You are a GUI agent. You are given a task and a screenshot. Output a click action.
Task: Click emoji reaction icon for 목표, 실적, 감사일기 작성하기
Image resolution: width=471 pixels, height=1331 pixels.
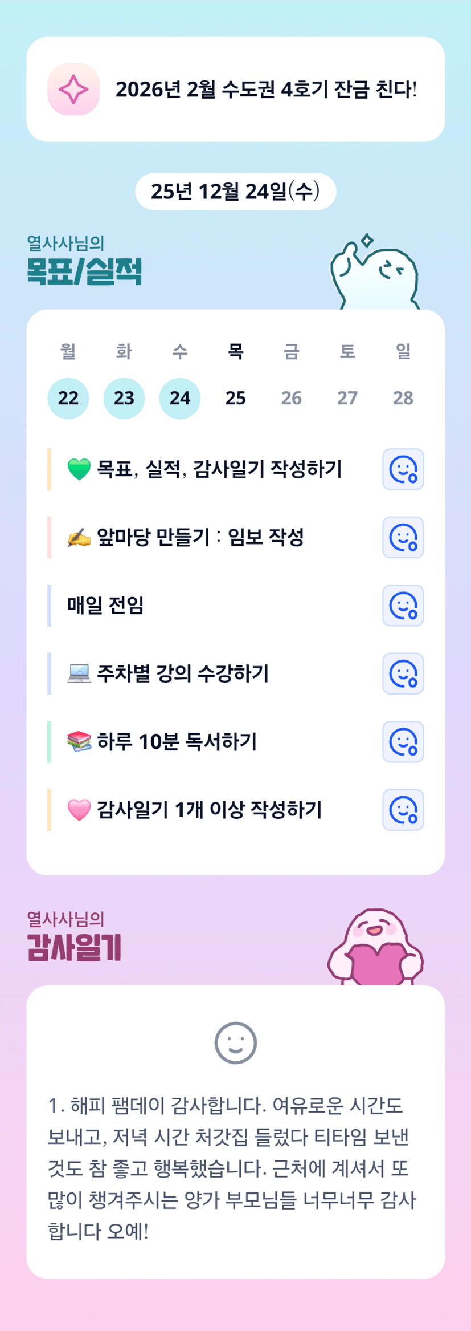[x=403, y=469]
